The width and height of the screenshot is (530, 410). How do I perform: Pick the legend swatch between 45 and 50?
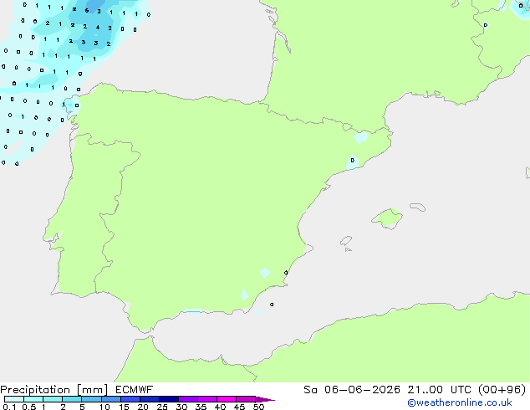click(x=246, y=399)
